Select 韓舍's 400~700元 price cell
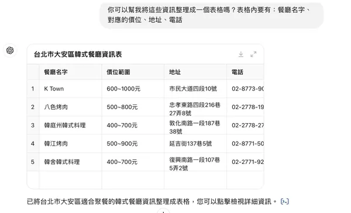Image resolution: width=351 pixels, height=213 pixels. 133,162
